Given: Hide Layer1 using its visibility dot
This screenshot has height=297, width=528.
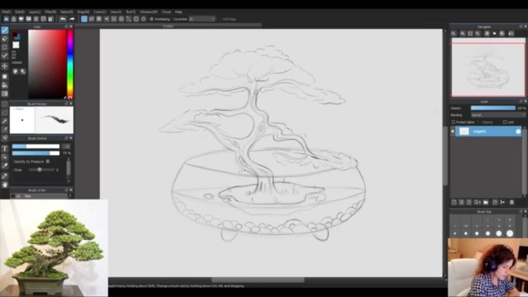Looking at the screenshot, I should 453,131.
